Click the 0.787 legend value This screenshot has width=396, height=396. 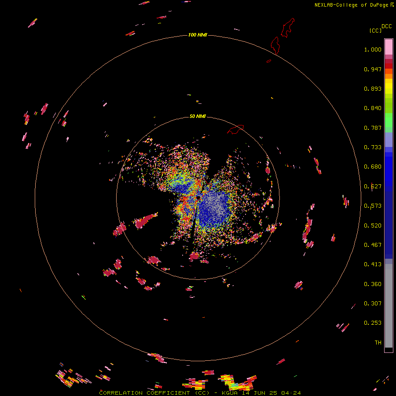pos(373,128)
